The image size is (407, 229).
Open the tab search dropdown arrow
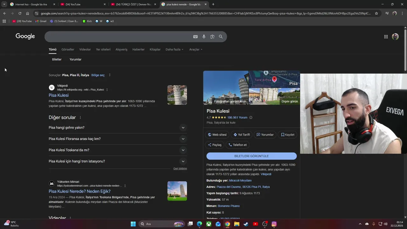click(x=4, y=4)
